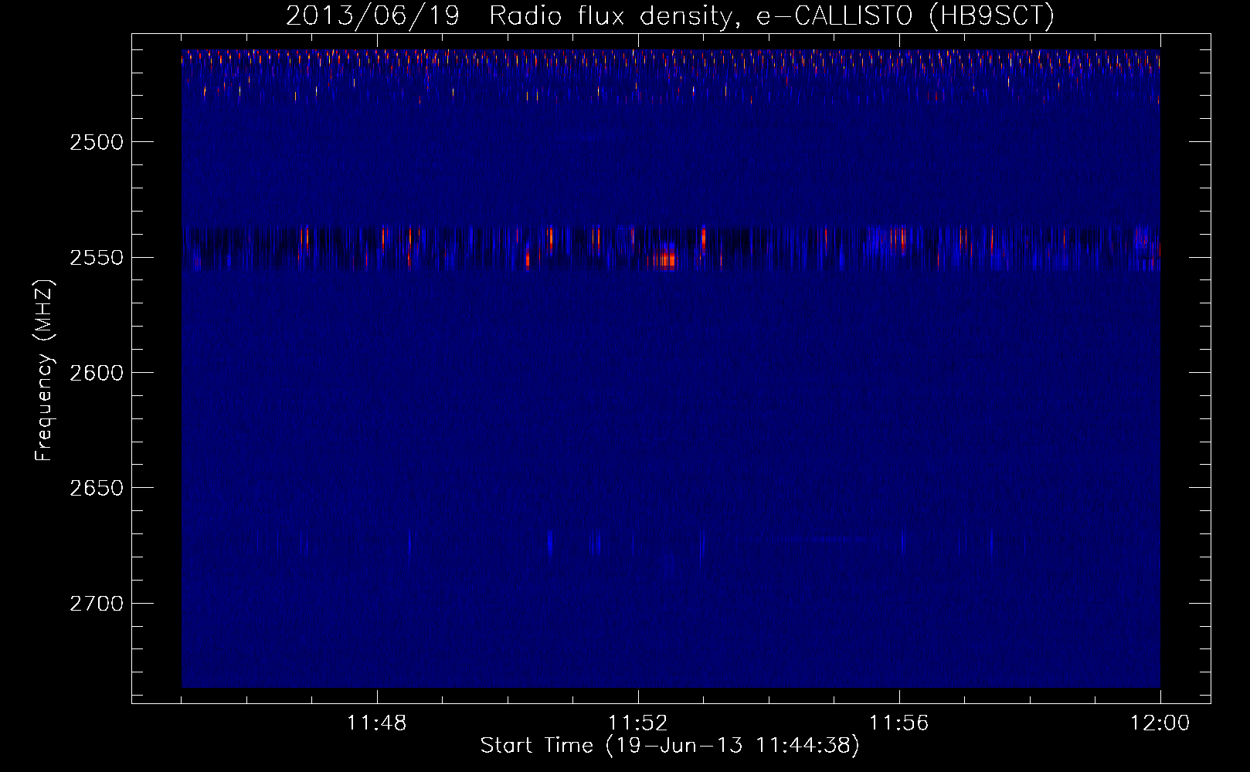Click the plot title '2013/06/19 Radio flux density'
The height and width of the screenshot is (772, 1250).
tap(670, 15)
